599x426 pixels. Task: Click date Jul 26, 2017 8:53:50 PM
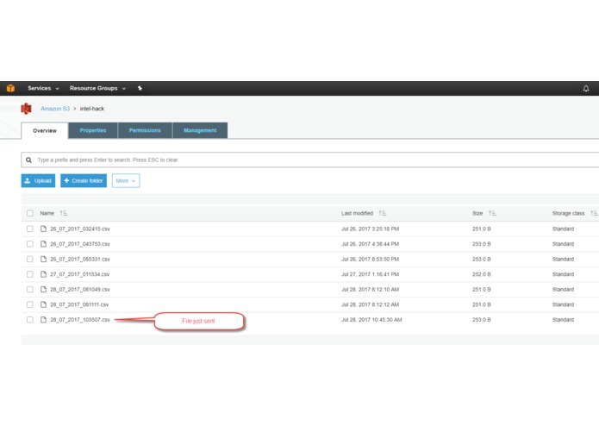(370, 259)
